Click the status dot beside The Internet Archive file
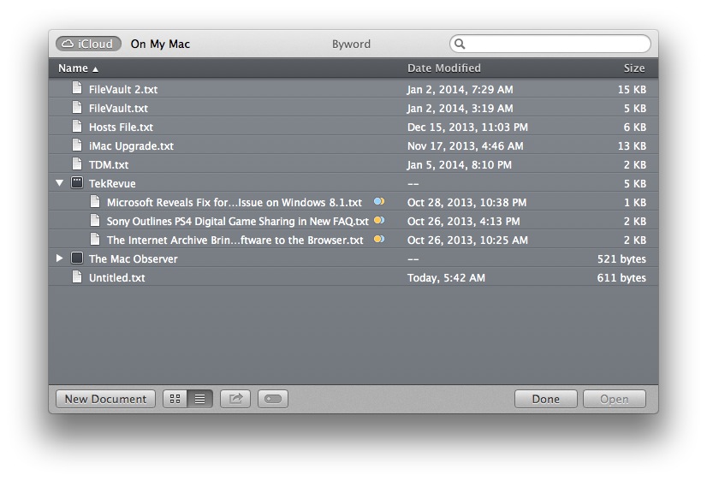Viewport: 707px width, 481px height. pyautogui.click(x=379, y=240)
